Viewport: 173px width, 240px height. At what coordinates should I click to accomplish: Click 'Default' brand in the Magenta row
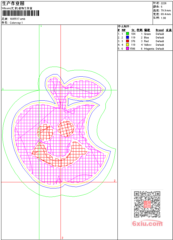click(160, 49)
